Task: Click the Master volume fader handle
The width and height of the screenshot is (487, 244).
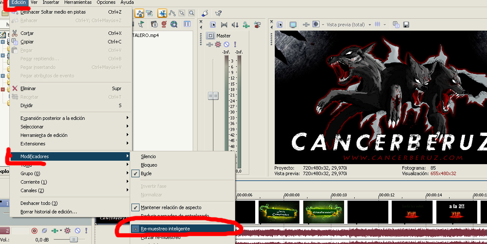Action: [213, 96]
